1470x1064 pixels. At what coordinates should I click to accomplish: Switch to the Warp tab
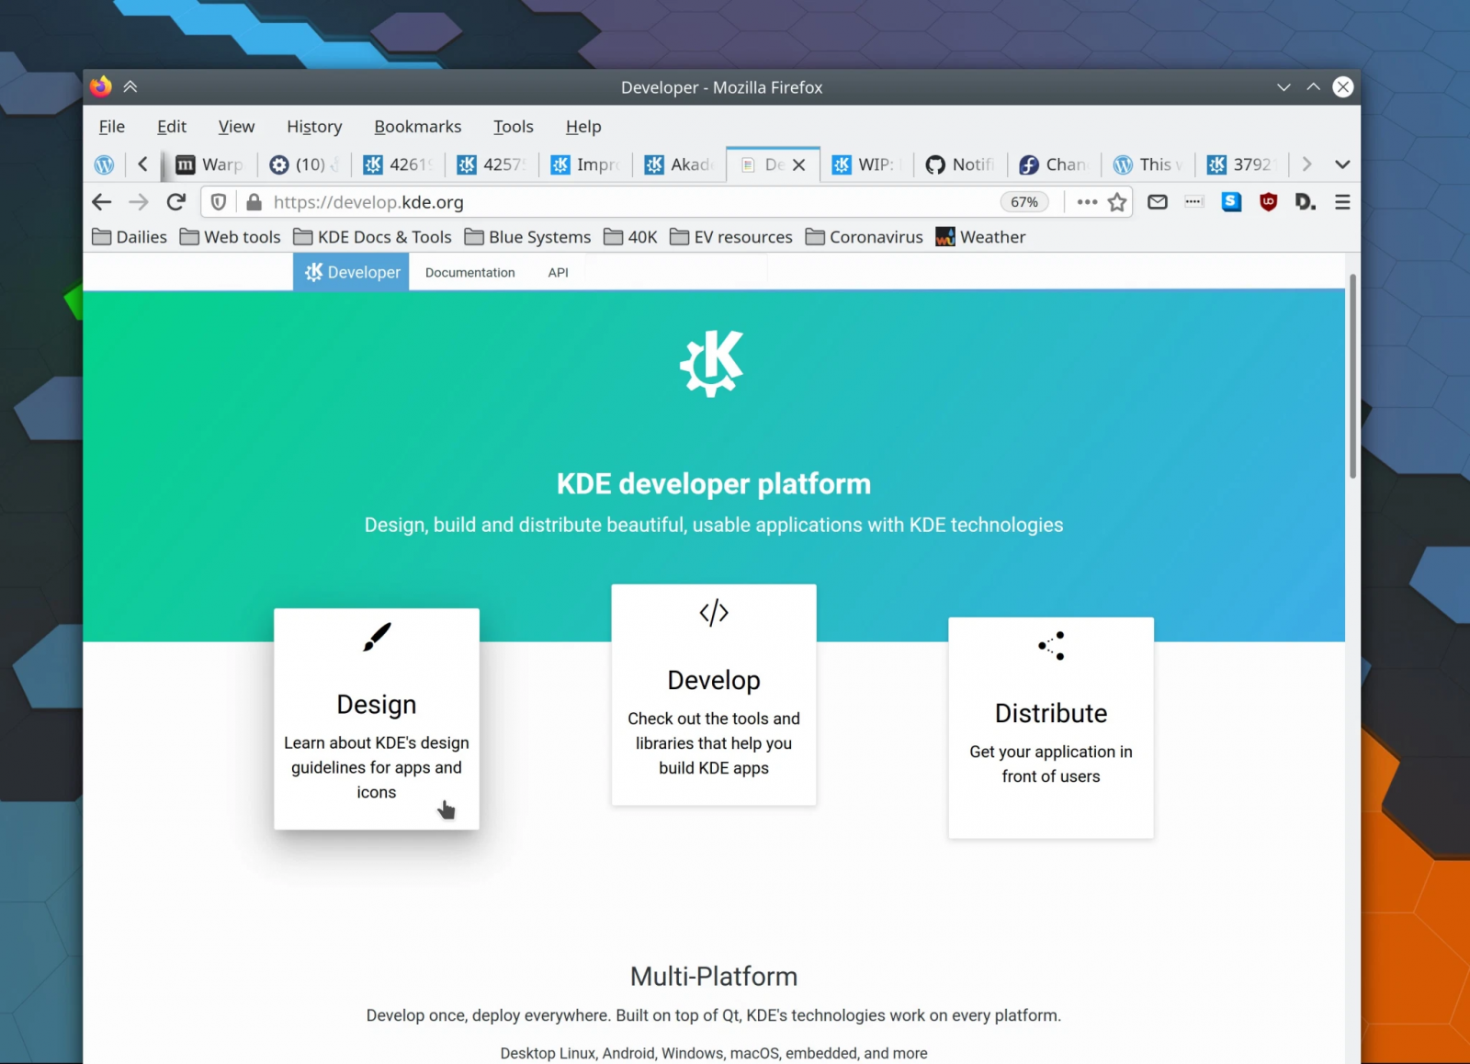209,164
